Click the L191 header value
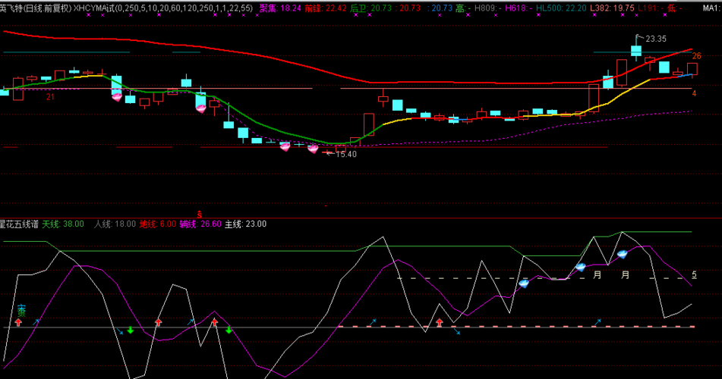 pos(651,8)
